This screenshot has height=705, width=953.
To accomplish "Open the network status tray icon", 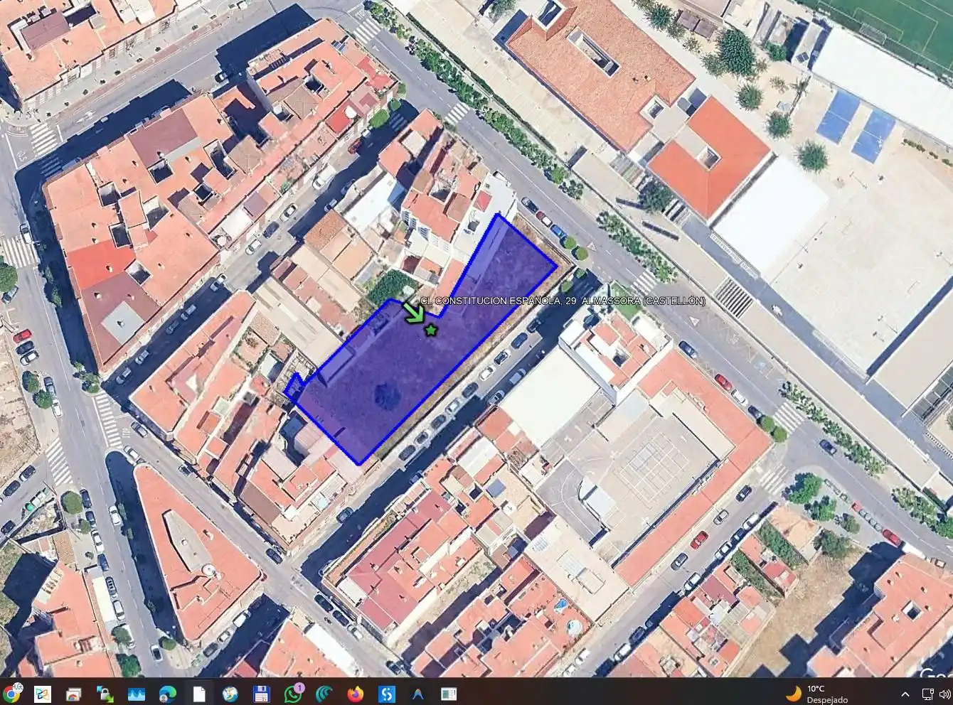I will click(927, 694).
